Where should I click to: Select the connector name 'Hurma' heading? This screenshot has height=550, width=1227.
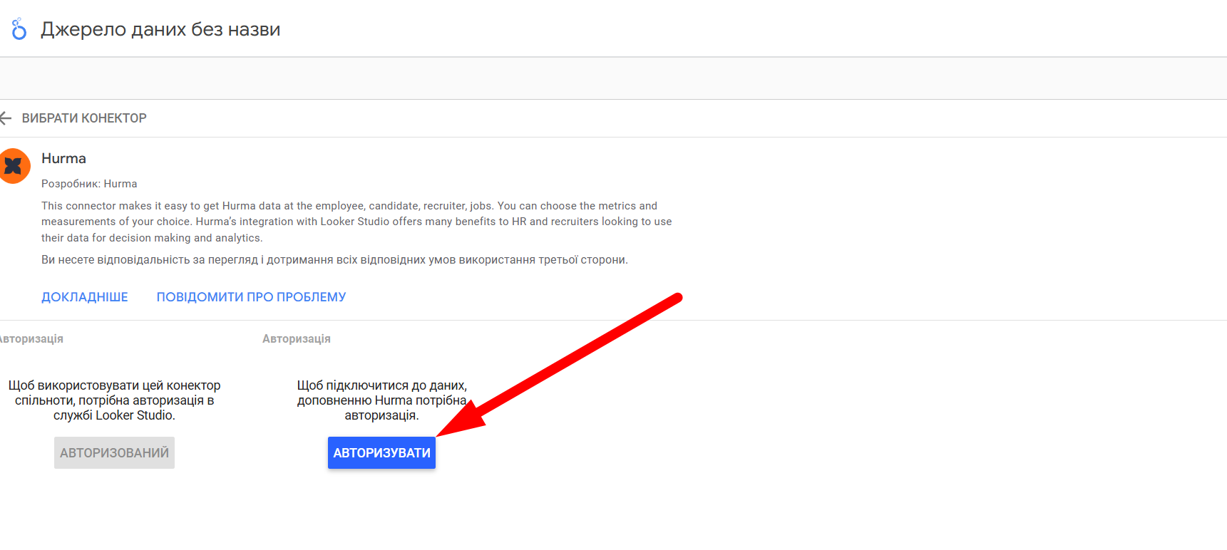63,158
